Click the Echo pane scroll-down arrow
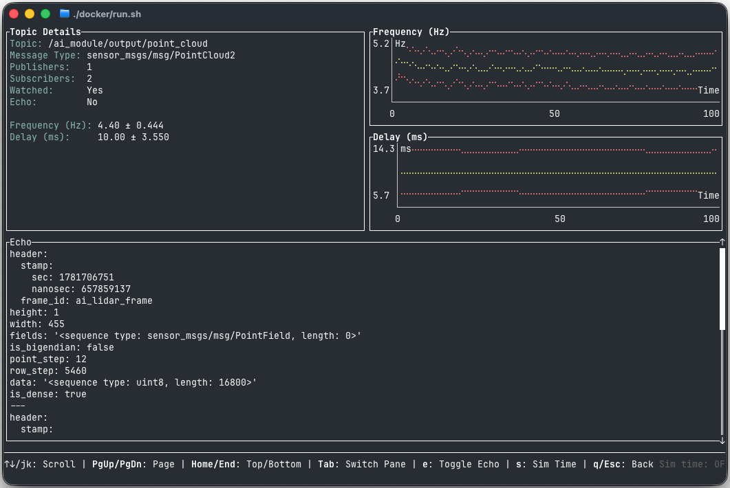The image size is (730, 488). (x=722, y=440)
